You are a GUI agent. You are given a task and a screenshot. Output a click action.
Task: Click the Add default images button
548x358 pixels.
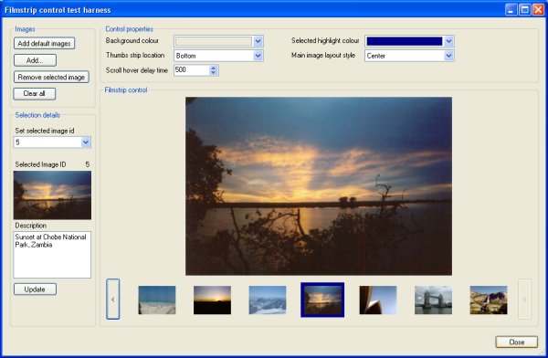(45, 43)
